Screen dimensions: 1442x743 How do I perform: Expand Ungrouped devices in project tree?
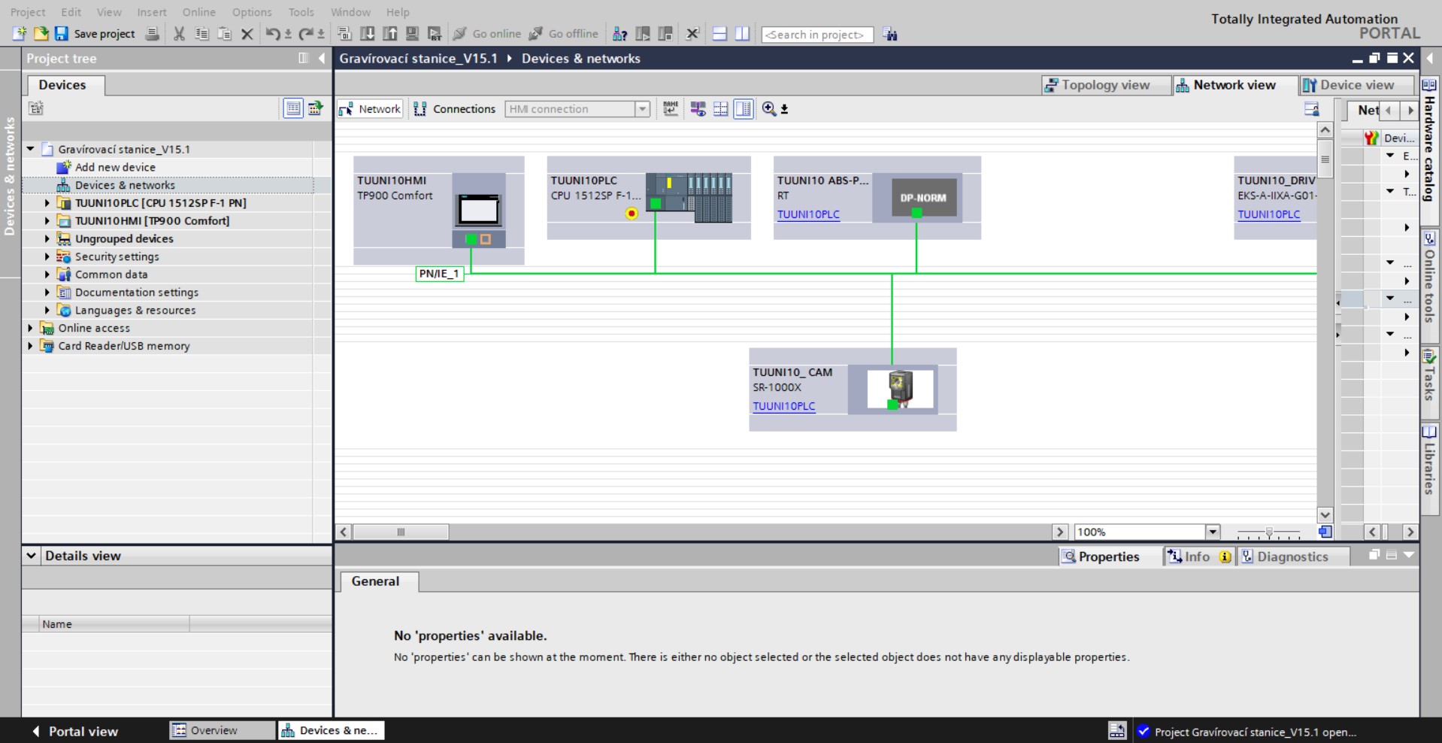[x=47, y=239]
